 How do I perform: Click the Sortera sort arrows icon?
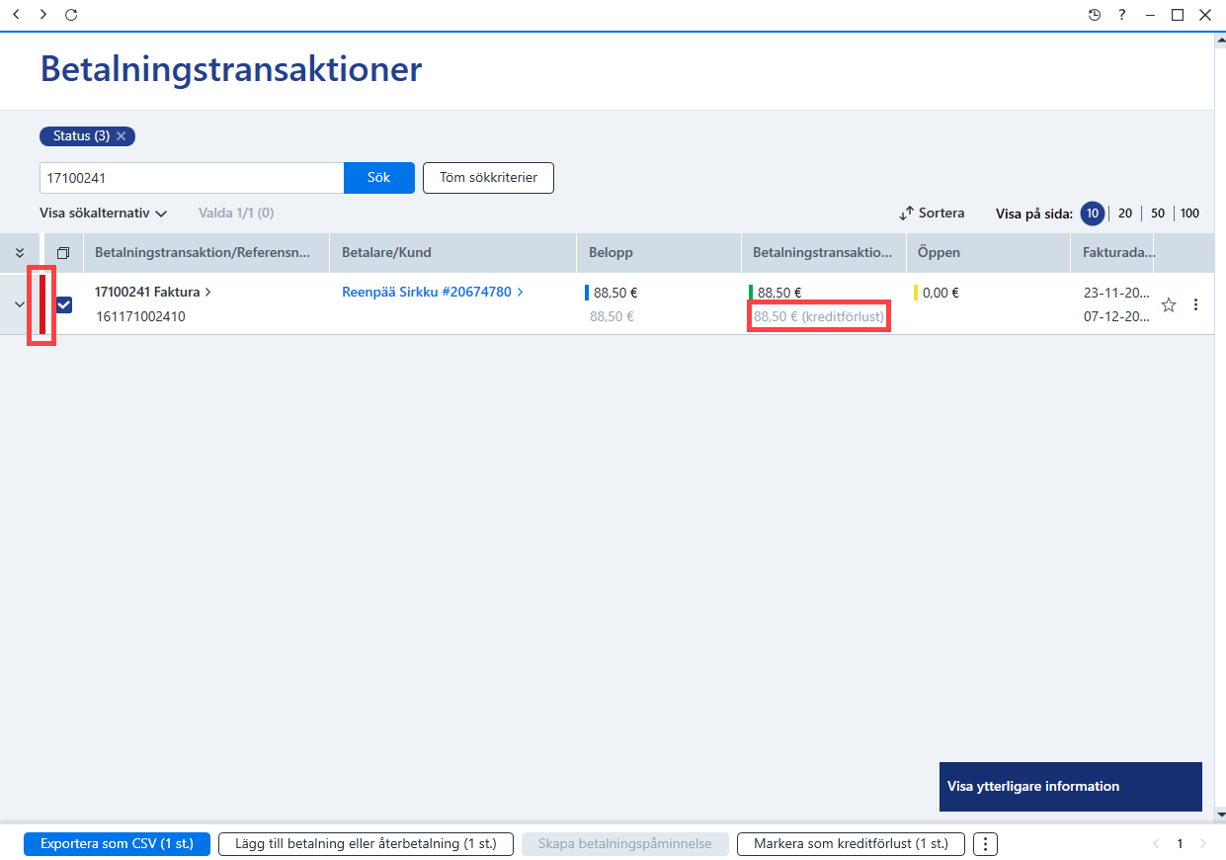point(907,214)
